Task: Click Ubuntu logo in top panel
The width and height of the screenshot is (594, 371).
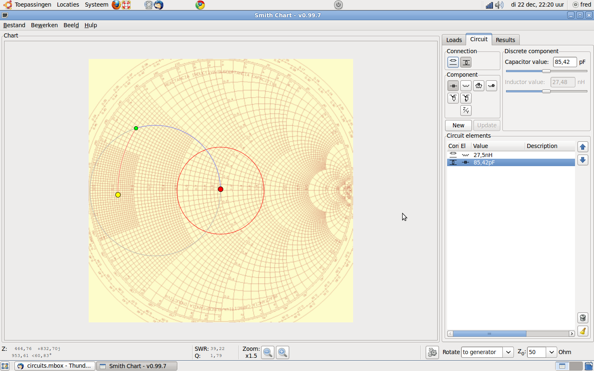Action: pyautogui.click(x=7, y=5)
